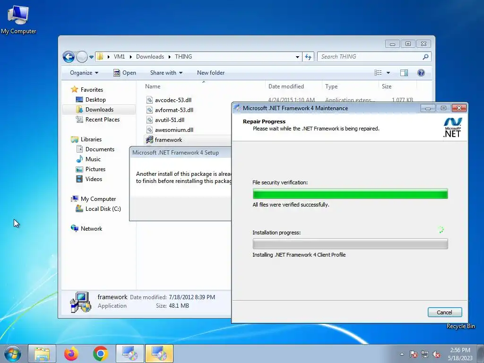The height and width of the screenshot is (363, 484).
Task: Open the taskbar clock and date
Action: coord(460,354)
